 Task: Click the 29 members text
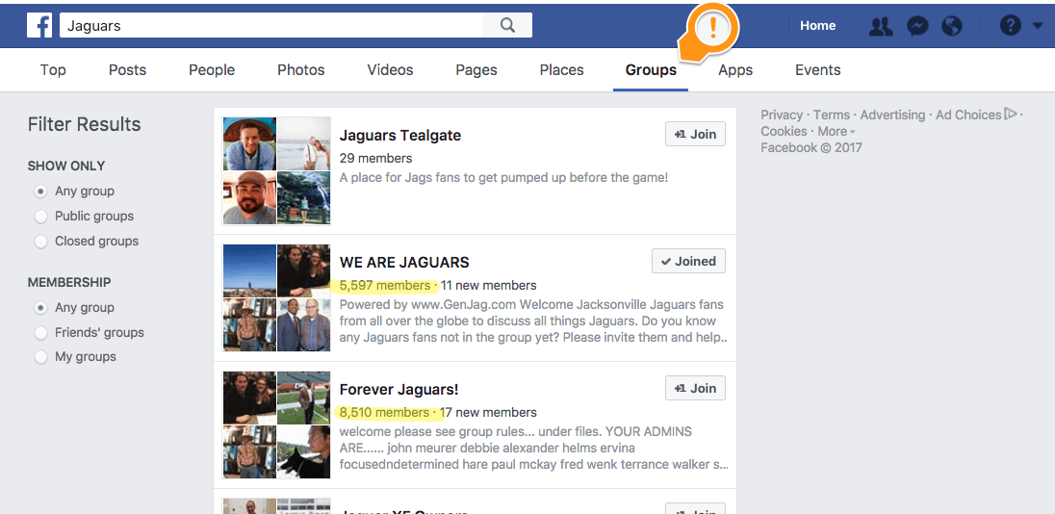point(375,158)
